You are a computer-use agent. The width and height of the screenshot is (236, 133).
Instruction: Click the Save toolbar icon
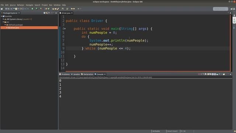tap(6, 9)
